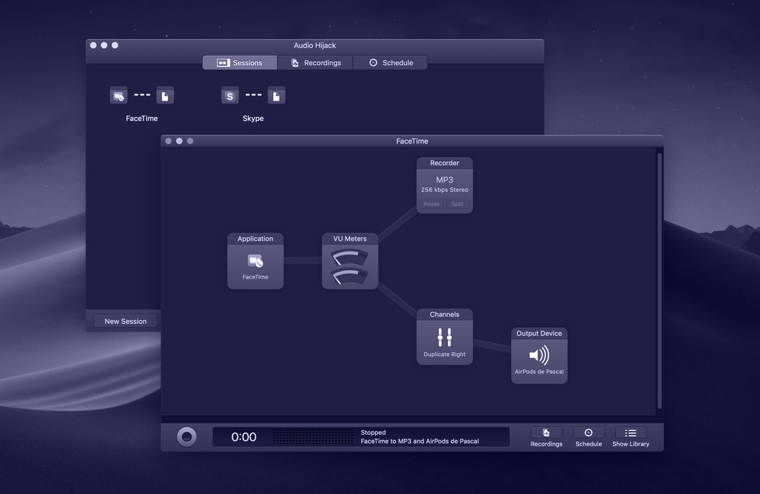Click the New Session button
The height and width of the screenshot is (494, 760).
pos(126,321)
